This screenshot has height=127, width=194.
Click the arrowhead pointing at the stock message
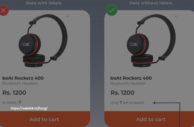pos(154,103)
